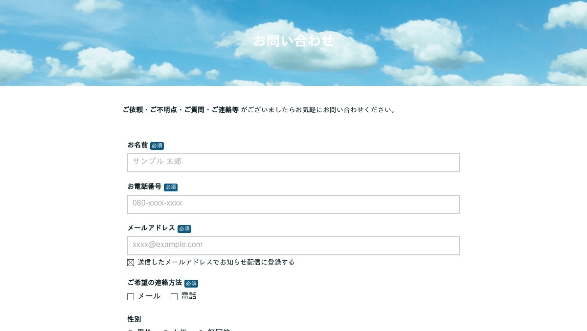Click the bold ご依頼・ご不明点 introduction text

coord(180,110)
